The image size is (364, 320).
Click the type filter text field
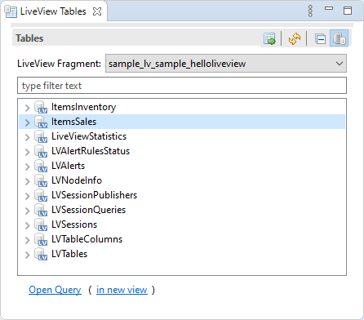click(x=182, y=86)
